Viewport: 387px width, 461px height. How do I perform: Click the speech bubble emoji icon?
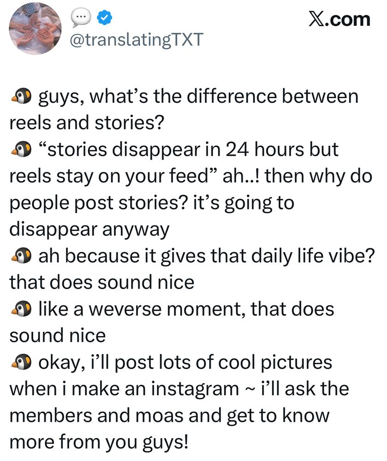[81, 18]
